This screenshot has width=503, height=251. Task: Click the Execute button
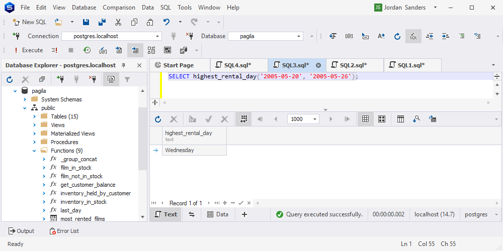coord(28,50)
